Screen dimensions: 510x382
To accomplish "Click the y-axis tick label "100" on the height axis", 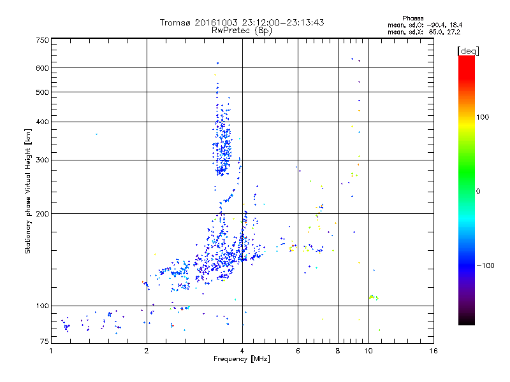I will (x=42, y=306).
